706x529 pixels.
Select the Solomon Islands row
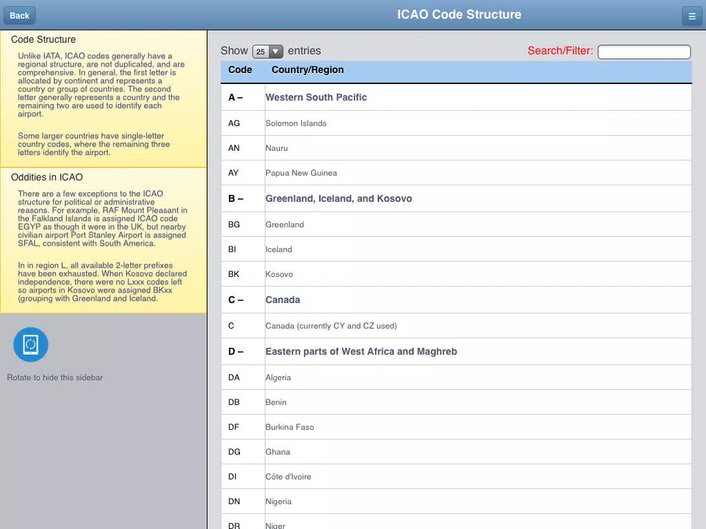(x=456, y=123)
